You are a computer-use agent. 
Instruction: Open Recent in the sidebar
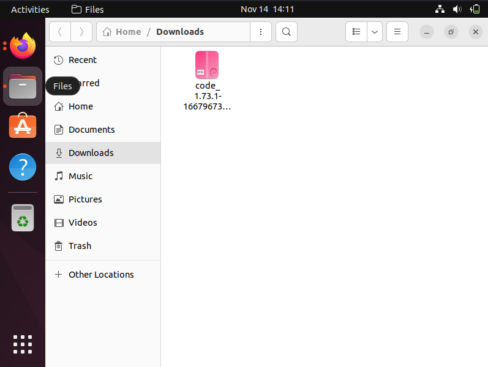(103, 60)
